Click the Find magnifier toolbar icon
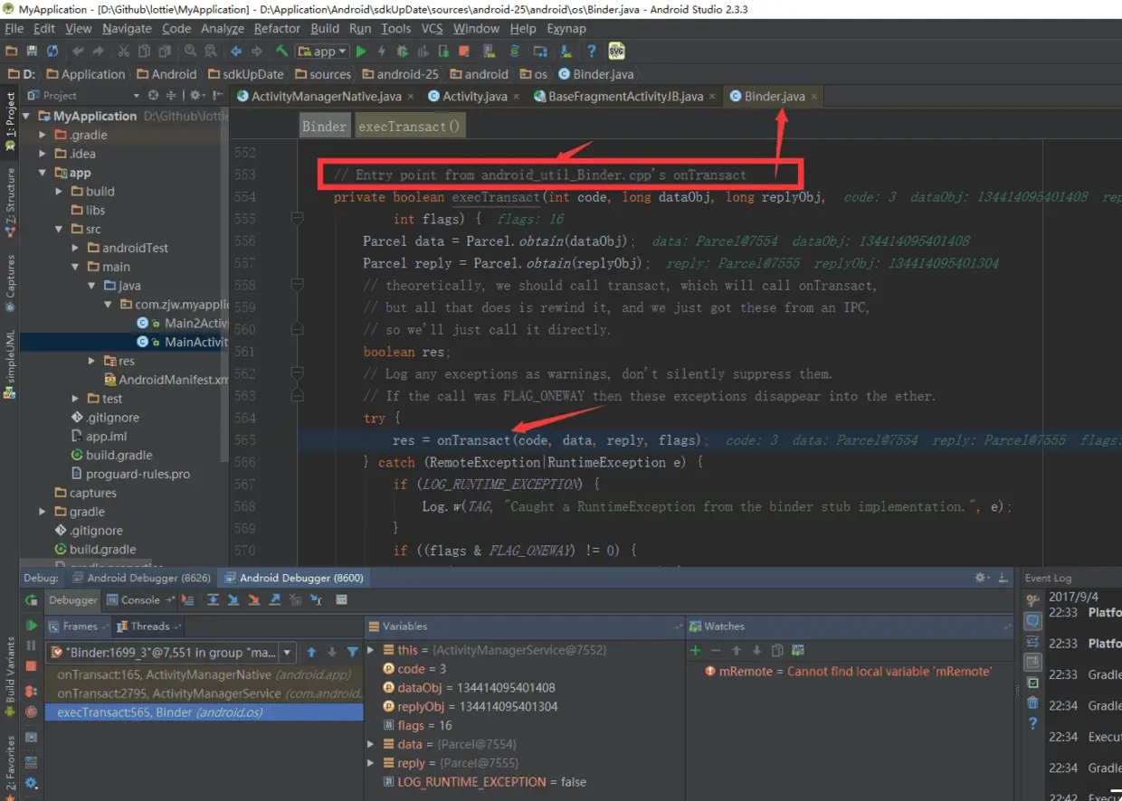Screen dimensions: 1122x801 (191, 52)
